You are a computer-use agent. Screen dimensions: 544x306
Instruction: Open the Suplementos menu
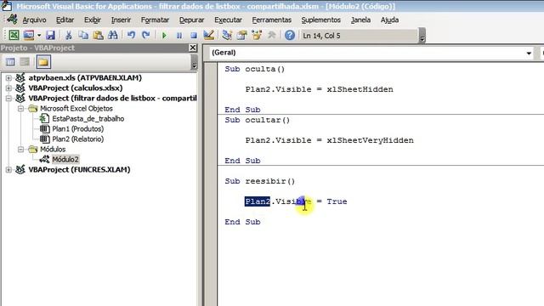click(321, 20)
